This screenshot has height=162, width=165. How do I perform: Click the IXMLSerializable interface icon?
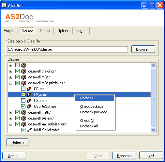click(x=29, y=130)
